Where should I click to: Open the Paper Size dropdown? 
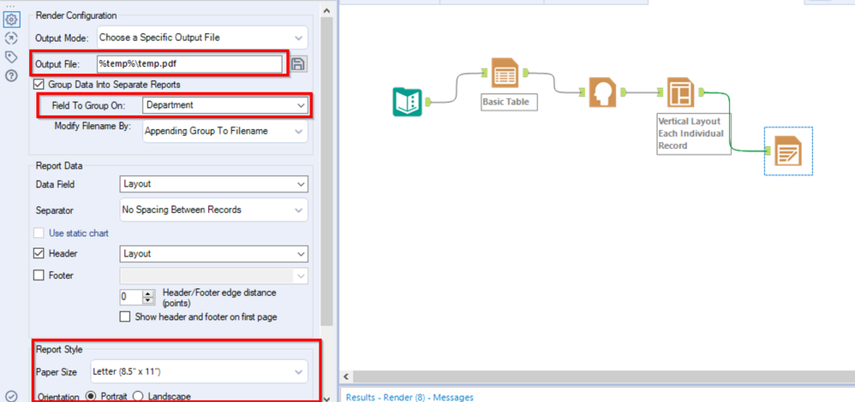point(199,371)
